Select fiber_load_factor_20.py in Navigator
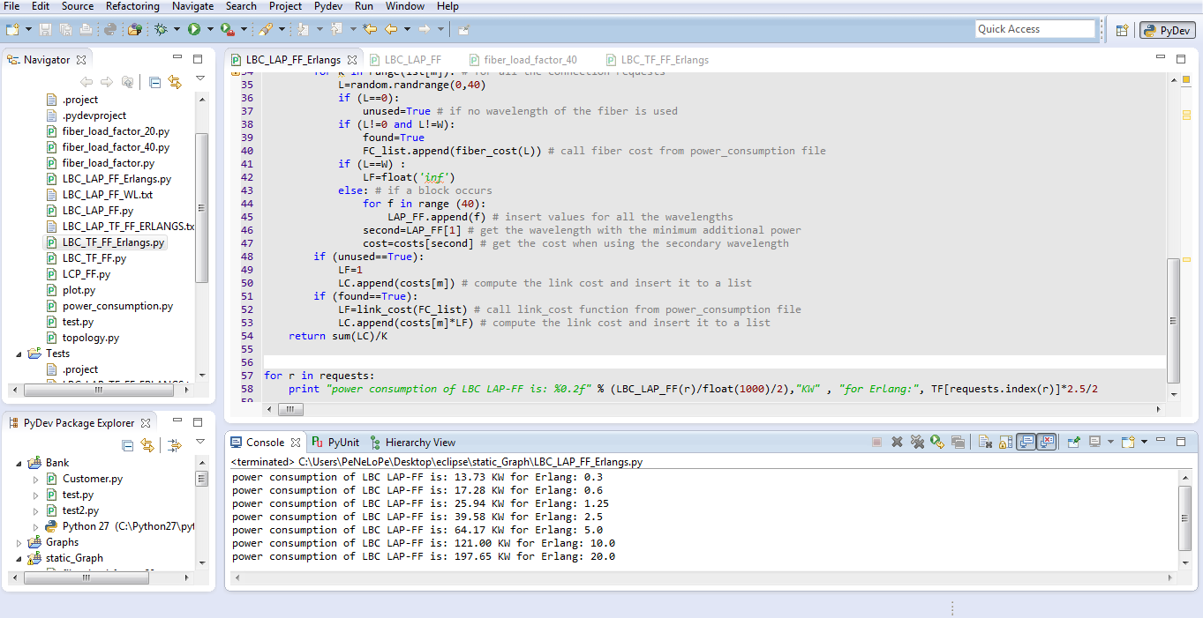 click(x=116, y=131)
